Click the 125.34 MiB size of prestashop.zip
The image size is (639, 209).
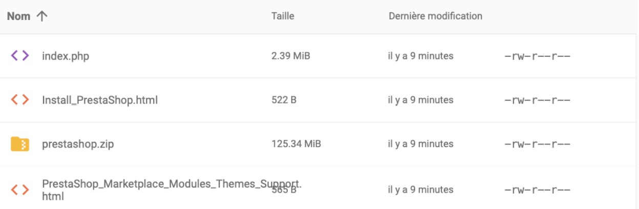coord(296,144)
